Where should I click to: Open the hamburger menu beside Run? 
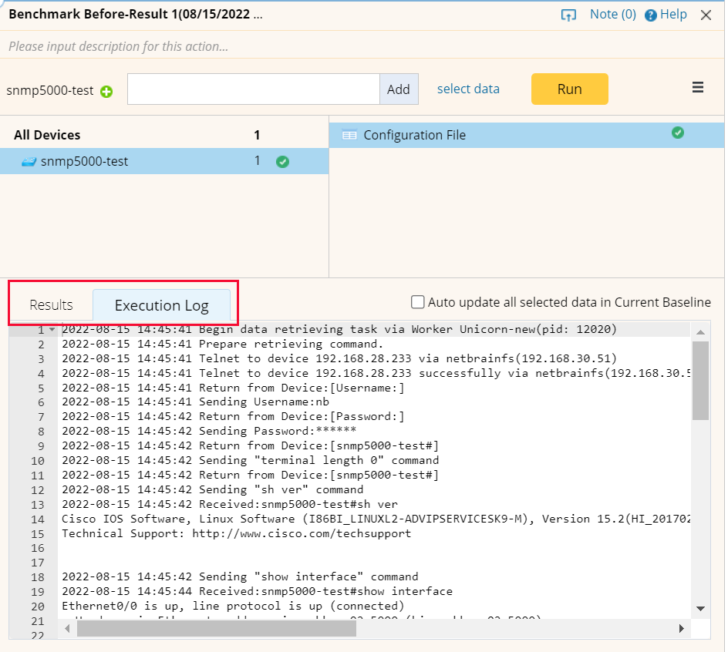click(698, 87)
